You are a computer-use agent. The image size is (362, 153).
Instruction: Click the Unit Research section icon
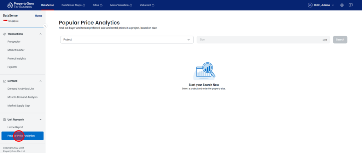4,120
